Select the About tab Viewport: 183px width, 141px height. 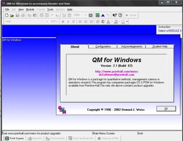tap(75, 47)
